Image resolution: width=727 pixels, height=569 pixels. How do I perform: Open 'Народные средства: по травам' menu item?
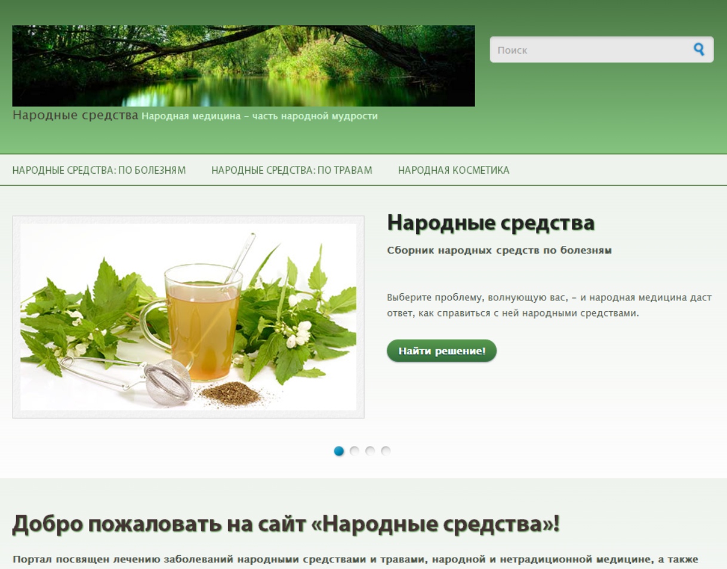point(292,170)
